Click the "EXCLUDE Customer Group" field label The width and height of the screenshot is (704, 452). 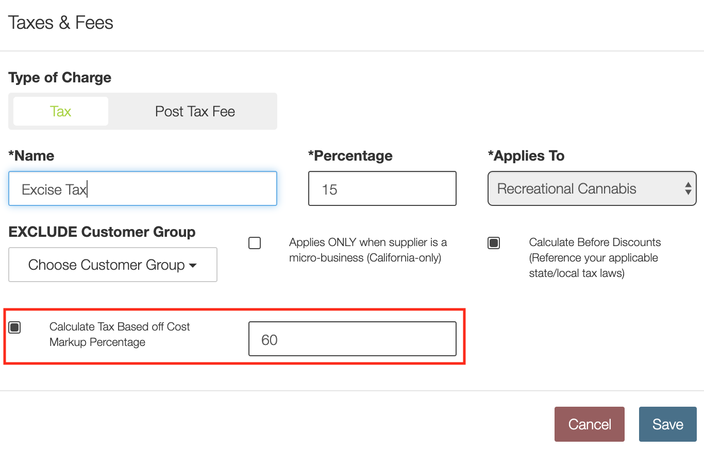(102, 232)
